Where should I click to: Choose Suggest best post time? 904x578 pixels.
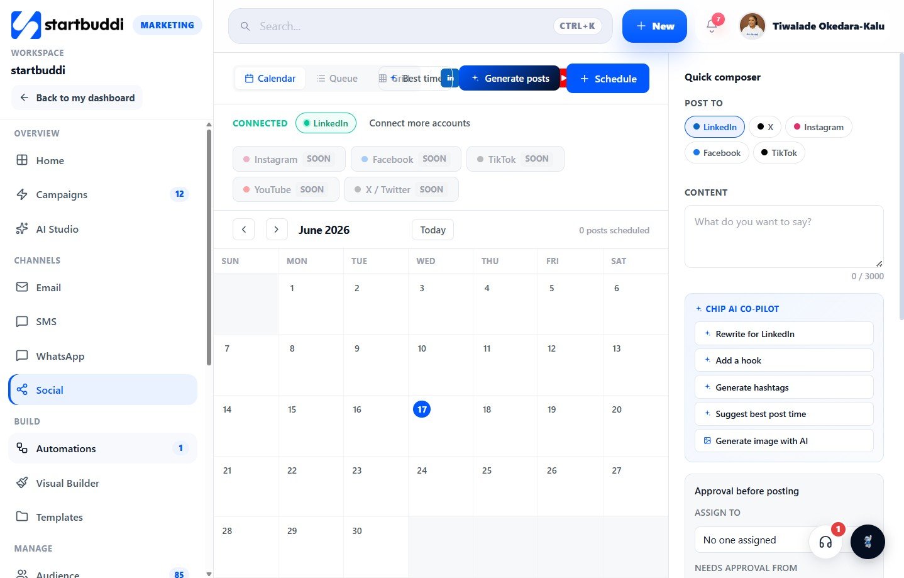coord(784,414)
